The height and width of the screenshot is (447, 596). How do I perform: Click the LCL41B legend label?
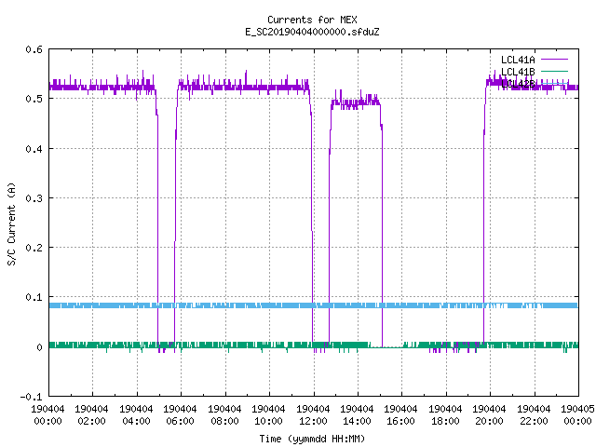tap(518, 72)
